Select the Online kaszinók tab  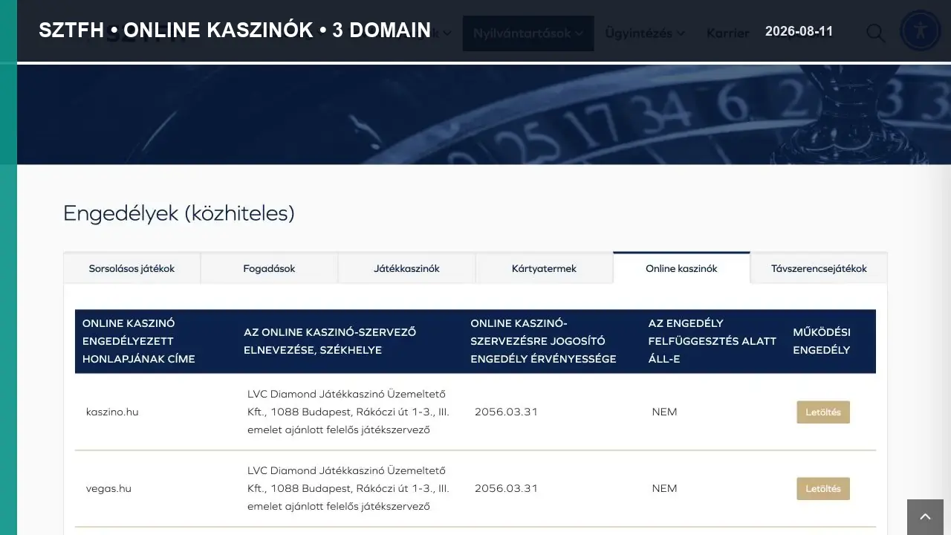point(681,268)
